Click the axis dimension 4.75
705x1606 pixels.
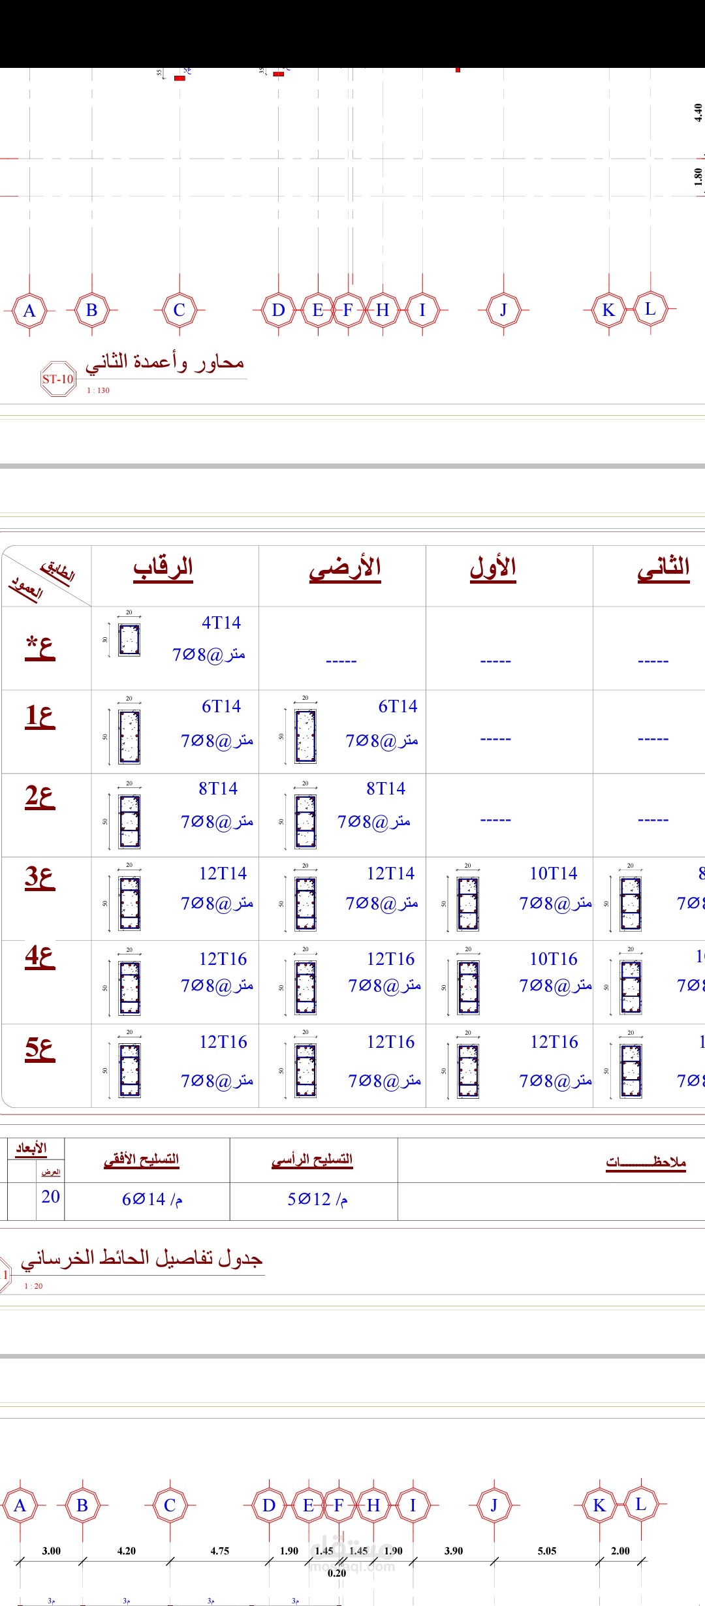pyautogui.click(x=219, y=1551)
